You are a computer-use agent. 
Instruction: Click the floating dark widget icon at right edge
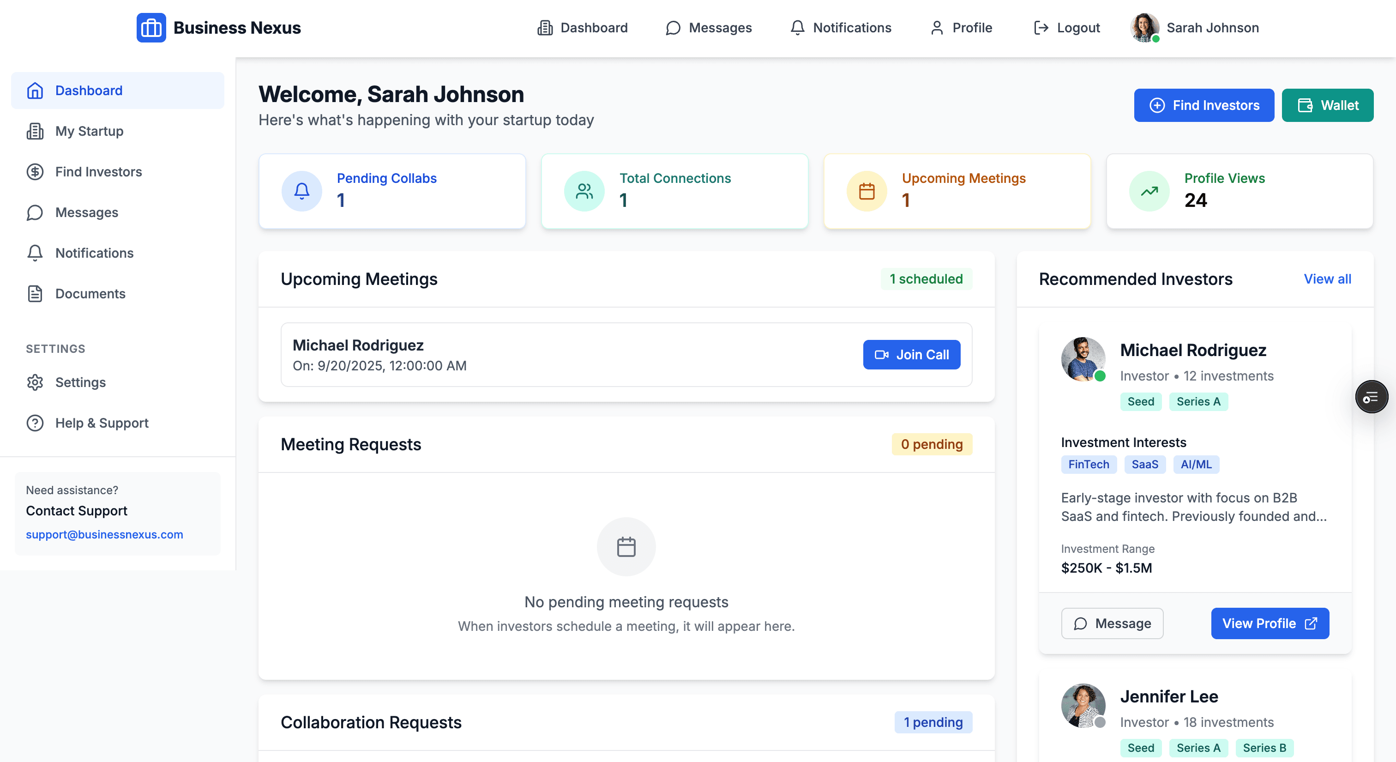1371,397
